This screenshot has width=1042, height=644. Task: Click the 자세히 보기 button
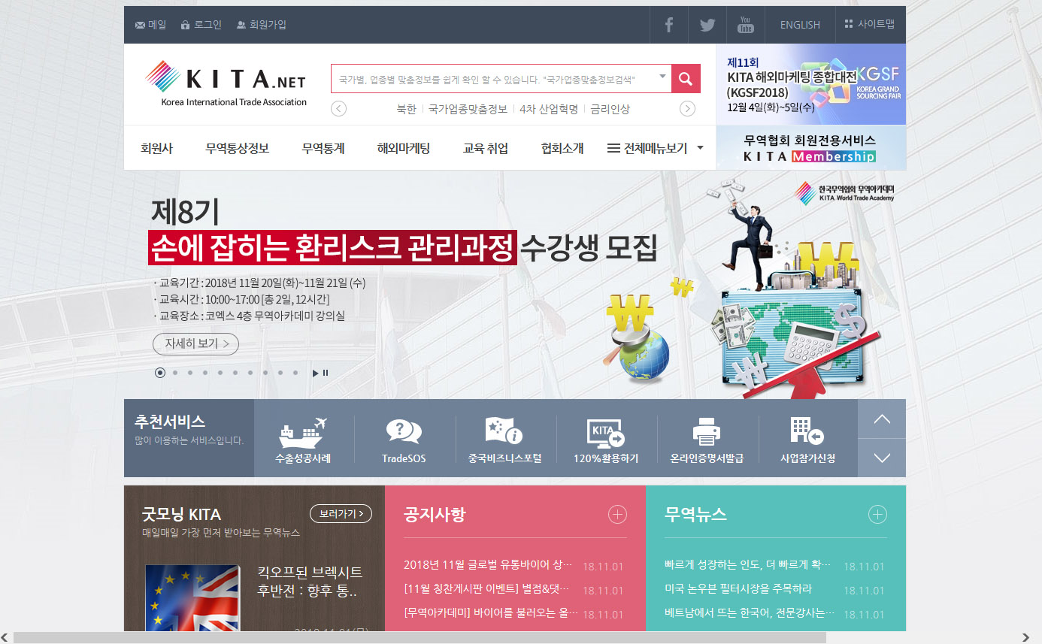pyautogui.click(x=195, y=344)
